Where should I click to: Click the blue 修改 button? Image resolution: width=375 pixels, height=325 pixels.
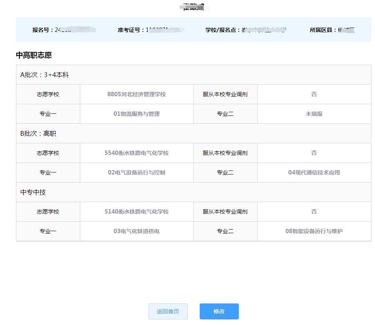tap(219, 311)
